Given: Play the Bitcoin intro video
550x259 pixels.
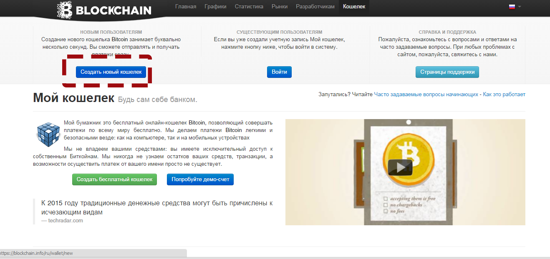Looking at the screenshot, I should coord(400,167).
